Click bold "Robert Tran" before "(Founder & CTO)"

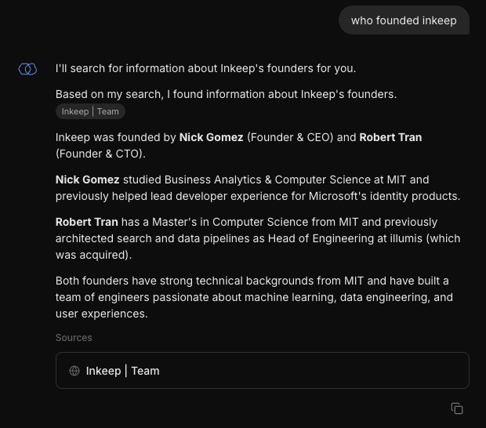[390, 137]
